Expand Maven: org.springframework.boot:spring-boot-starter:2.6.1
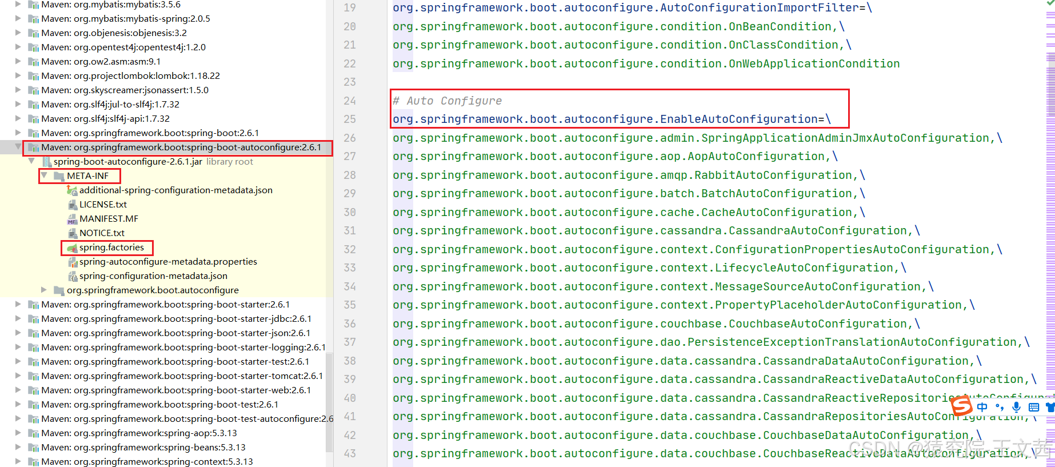Image resolution: width=1055 pixels, height=467 pixels. 18,304
